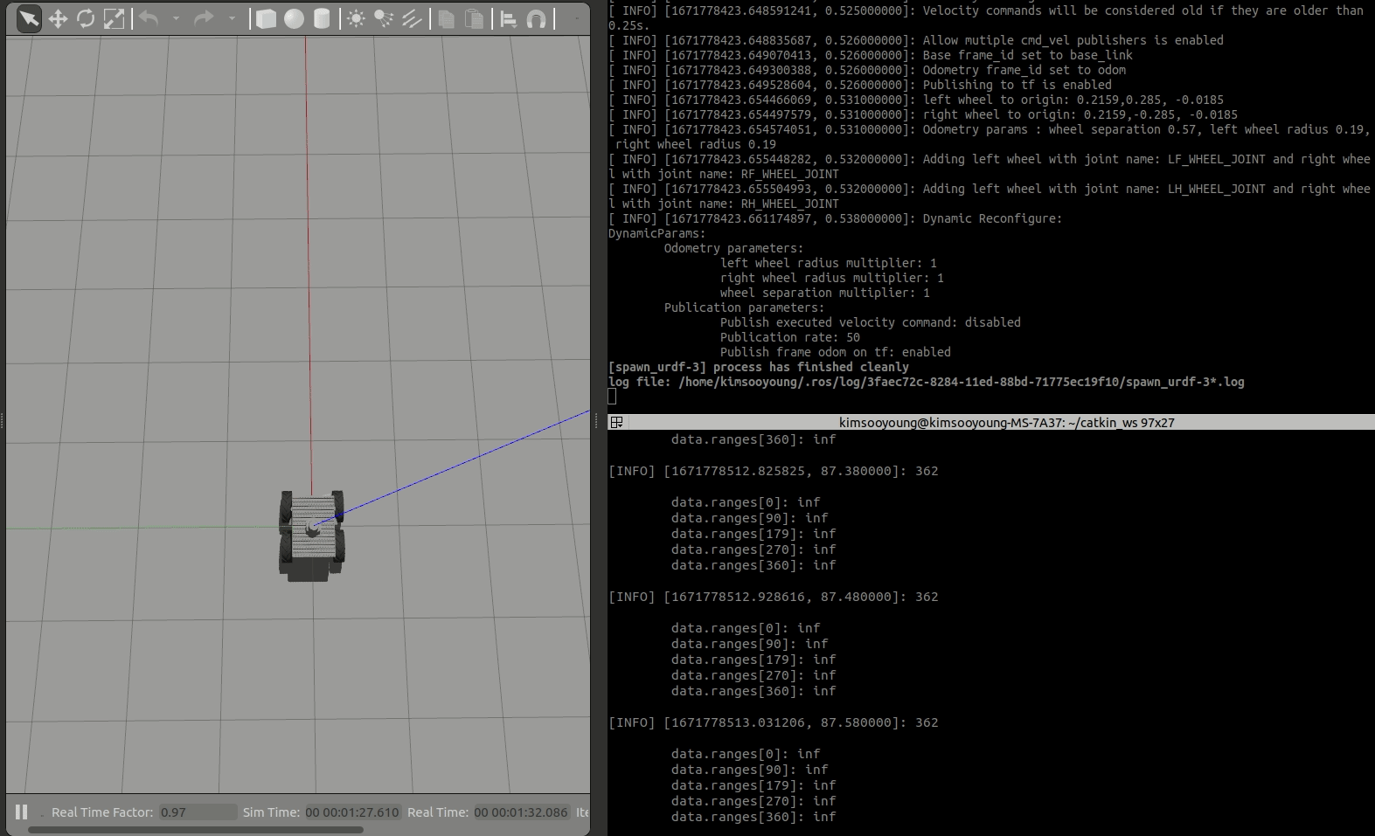Click 'Dynamic Reconfigure:' text in terminal

pos(992,218)
